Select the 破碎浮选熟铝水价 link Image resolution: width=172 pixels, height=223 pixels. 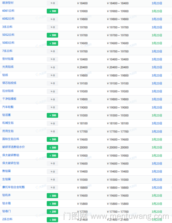click(13, 147)
